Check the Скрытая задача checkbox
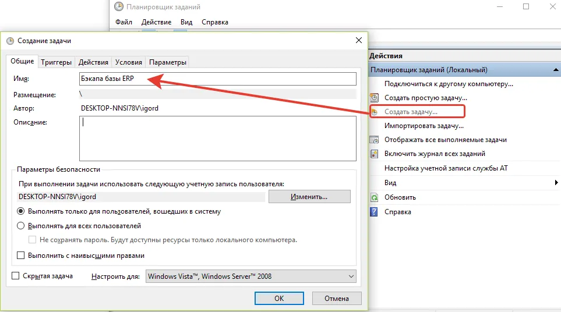The height and width of the screenshot is (312, 561). tap(15, 276)
